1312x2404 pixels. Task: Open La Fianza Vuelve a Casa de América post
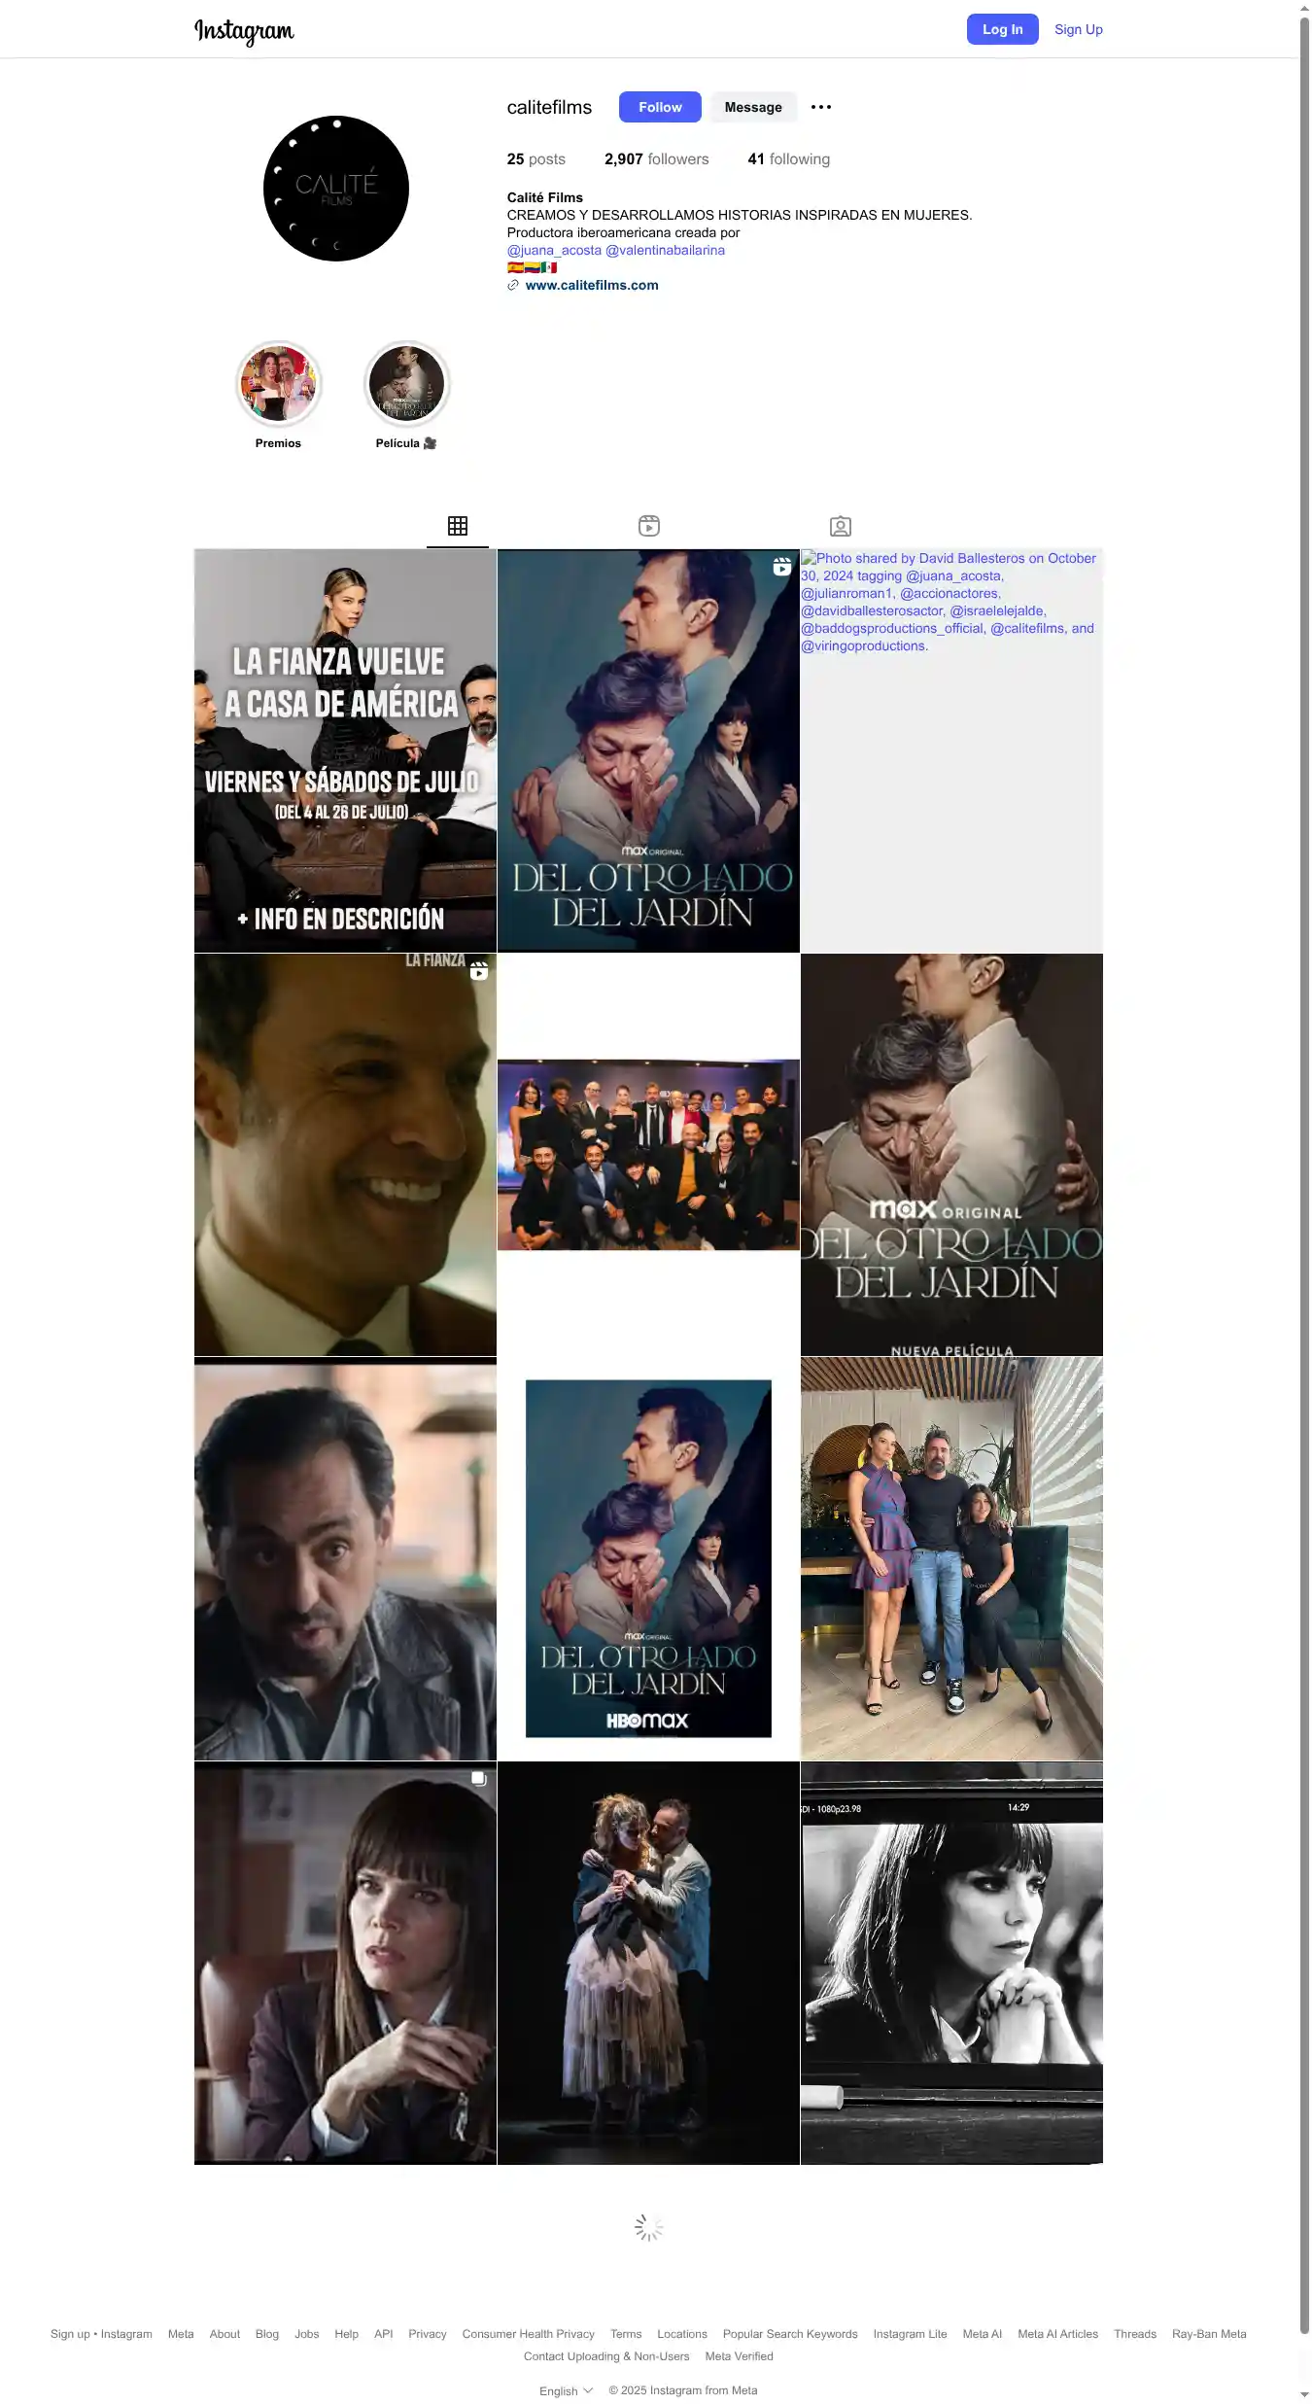click(345, 750)
